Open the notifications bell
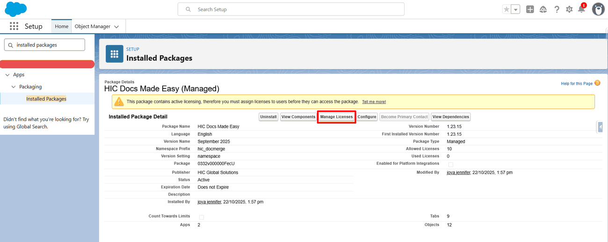 click(581, 9)
